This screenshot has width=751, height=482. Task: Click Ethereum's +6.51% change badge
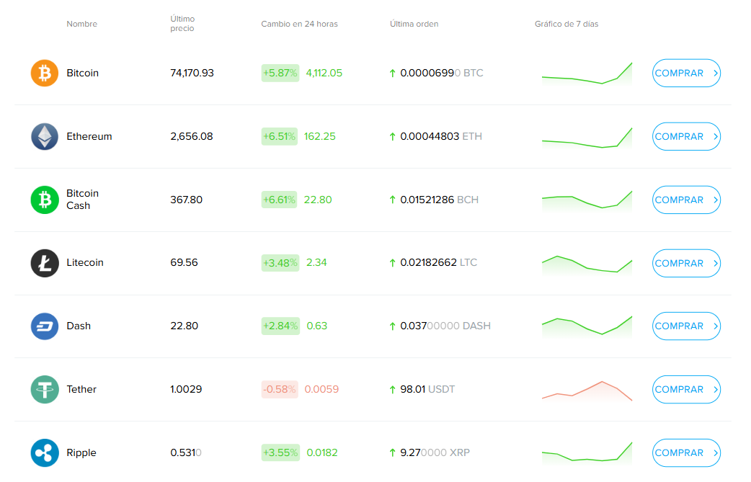click(x=280, y=136)
